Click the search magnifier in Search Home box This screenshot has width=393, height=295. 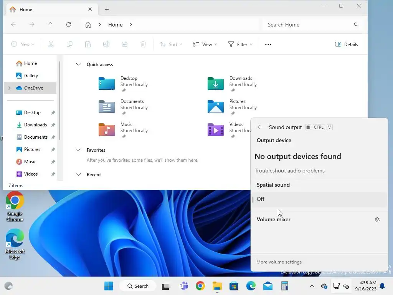click(356, 25)
